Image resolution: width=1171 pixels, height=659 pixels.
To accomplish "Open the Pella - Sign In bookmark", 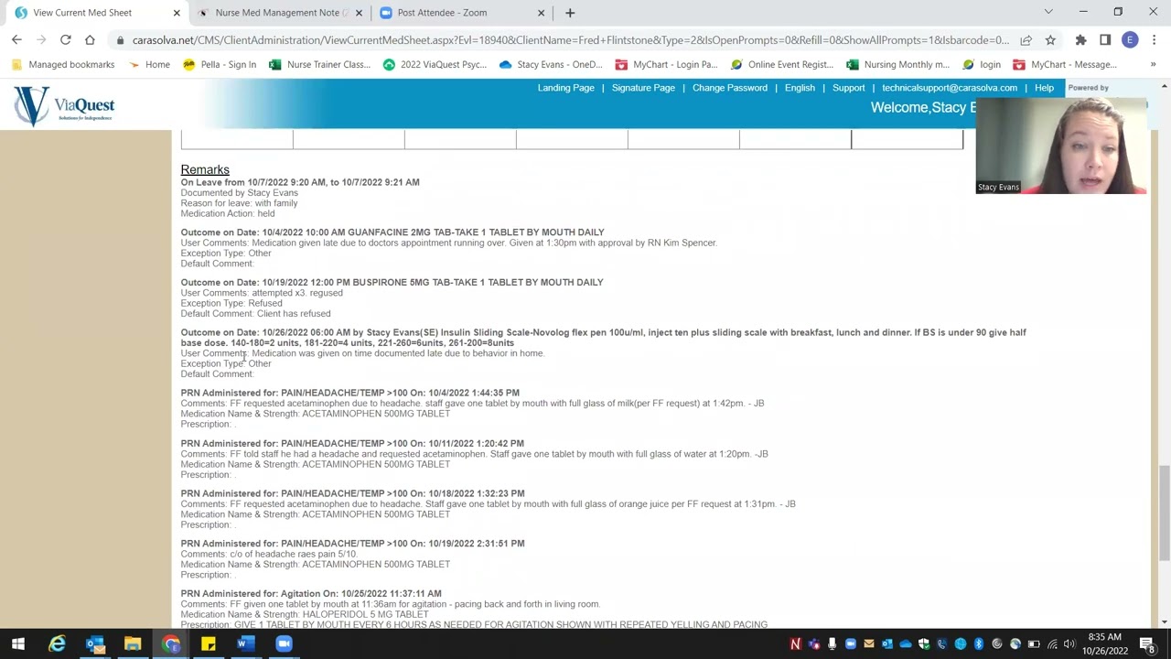I will [x=220, y=65].
